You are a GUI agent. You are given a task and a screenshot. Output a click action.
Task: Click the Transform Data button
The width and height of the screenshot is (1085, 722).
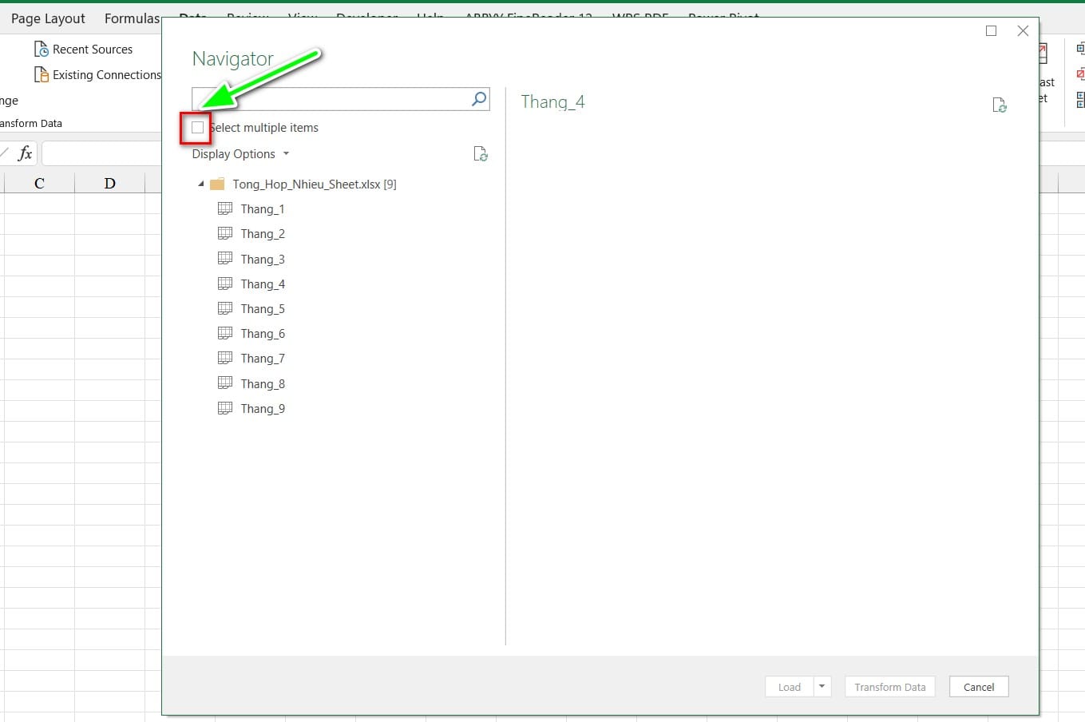pyautogui.click(x=889, y=687)
